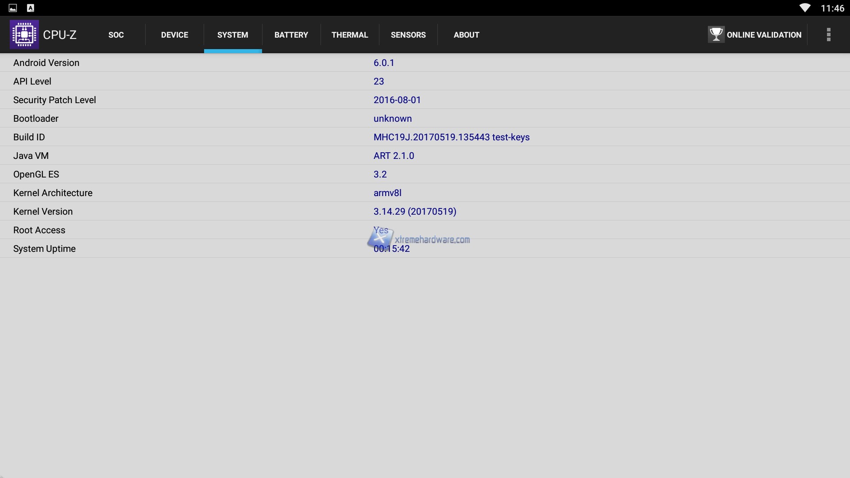Click the keyboard 'A' notification icon
Screen dimensions: 850x478
(31, 8)
